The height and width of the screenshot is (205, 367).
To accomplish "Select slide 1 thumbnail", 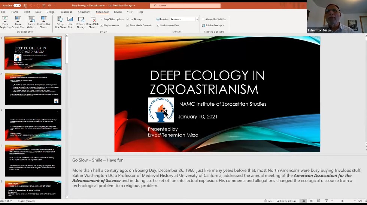I will tap(33, 53).
